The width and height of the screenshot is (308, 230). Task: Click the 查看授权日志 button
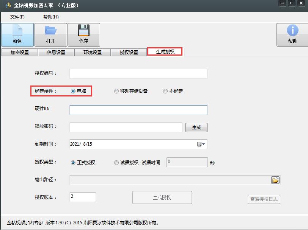tap(264, 199)
